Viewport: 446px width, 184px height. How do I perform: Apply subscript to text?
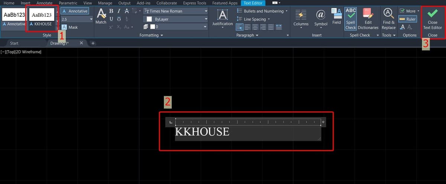[x=119, y=27]
